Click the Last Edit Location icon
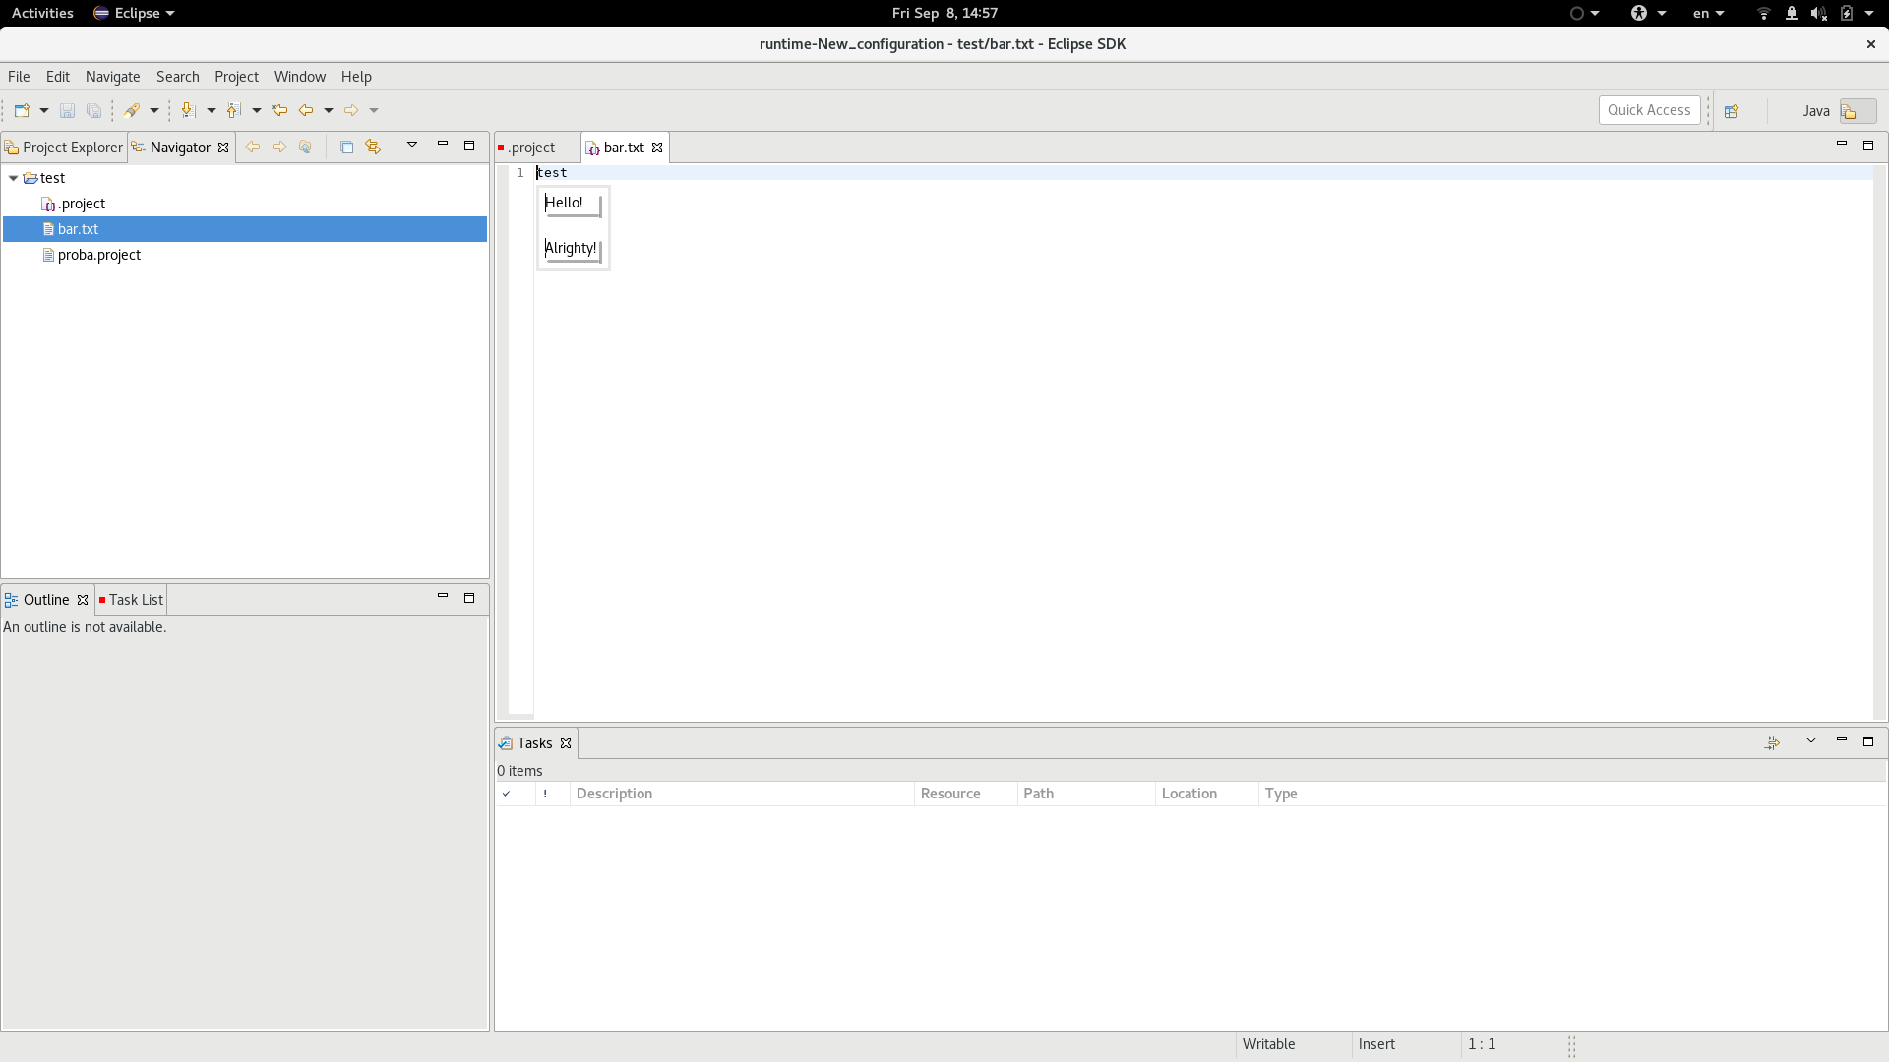 coord(279,110)
